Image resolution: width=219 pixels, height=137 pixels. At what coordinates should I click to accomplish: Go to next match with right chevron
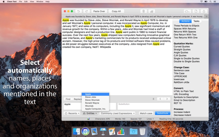167,99
